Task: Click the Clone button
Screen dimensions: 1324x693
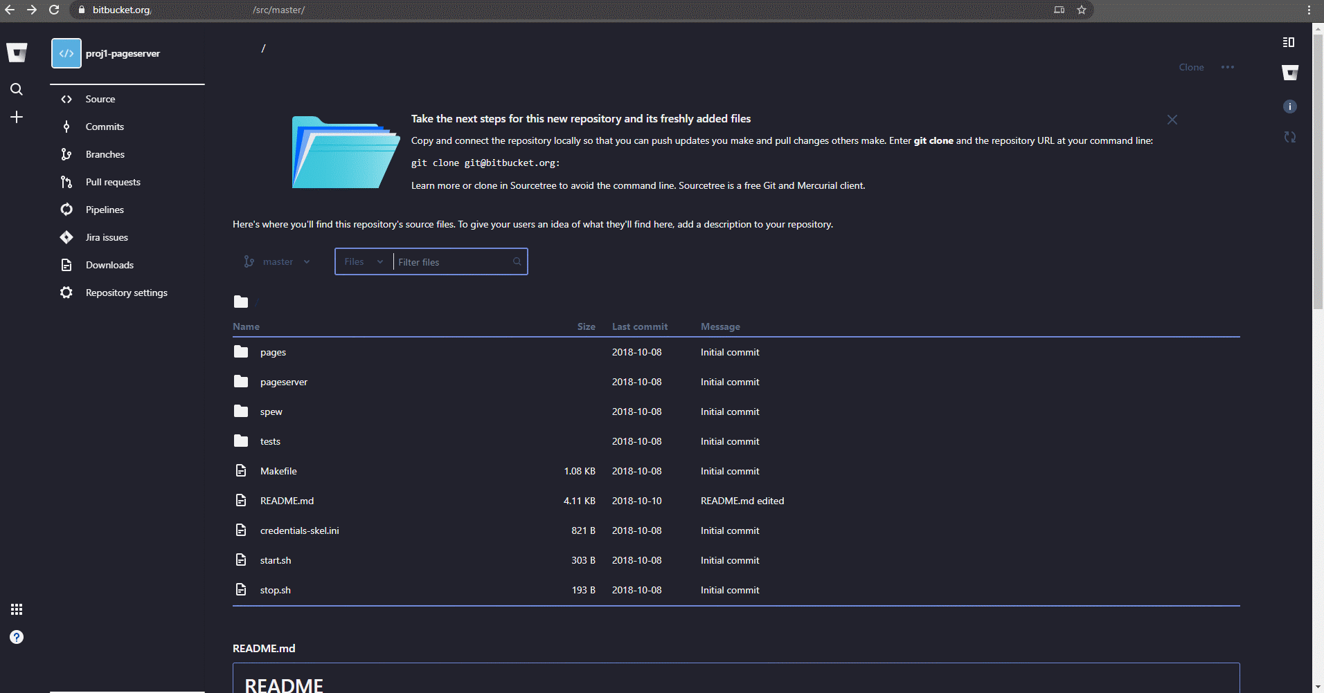Action: [x=1190, y=67]
